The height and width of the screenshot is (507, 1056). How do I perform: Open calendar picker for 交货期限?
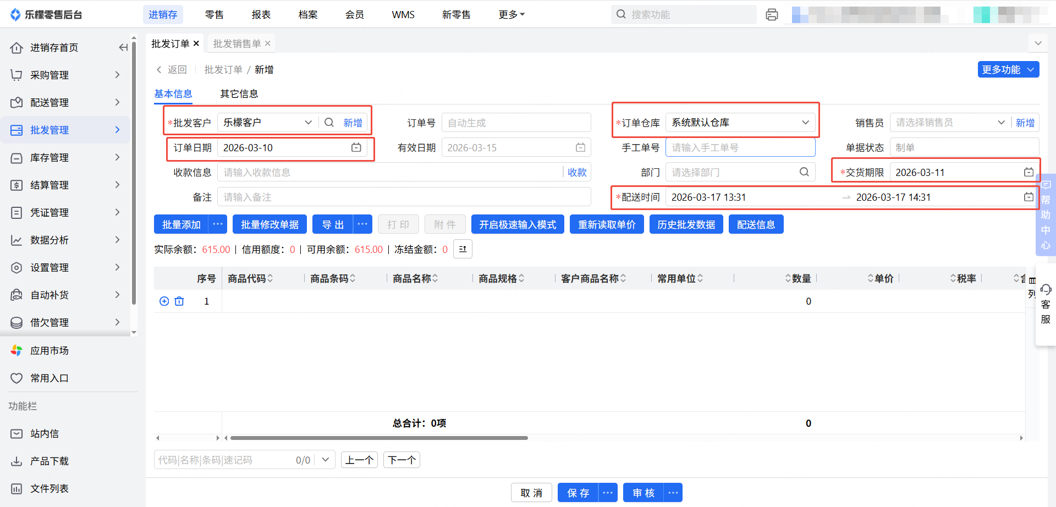click(1028, 172)
